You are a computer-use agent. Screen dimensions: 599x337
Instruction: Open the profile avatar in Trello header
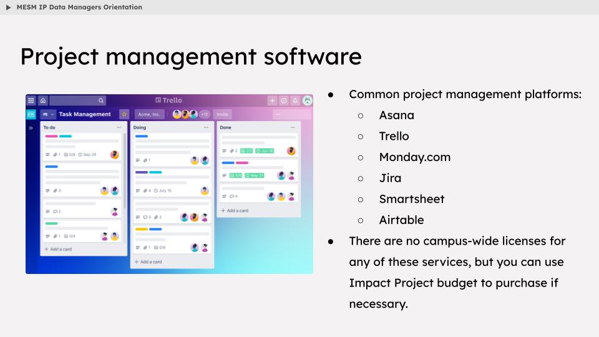point(307,100)
